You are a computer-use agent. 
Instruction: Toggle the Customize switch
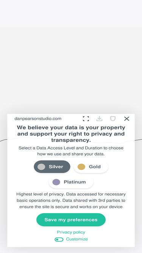click(x=59, y=239)
